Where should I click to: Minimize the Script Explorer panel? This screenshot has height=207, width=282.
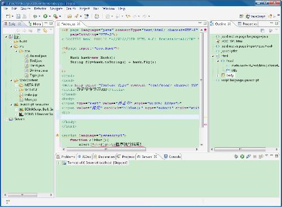click(46, 24)
